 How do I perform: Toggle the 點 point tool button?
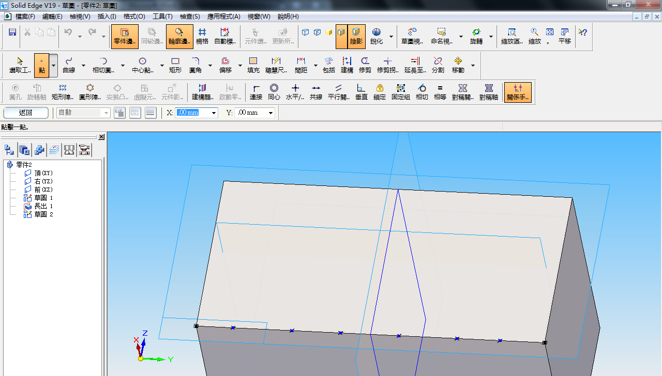41,65
